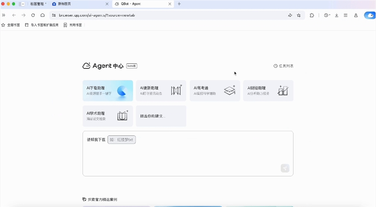
Task: Expand the sidebar with double chevron
Action: (x=4, y=15)
